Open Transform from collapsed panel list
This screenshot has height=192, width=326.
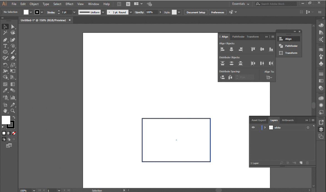coord(288,53)
